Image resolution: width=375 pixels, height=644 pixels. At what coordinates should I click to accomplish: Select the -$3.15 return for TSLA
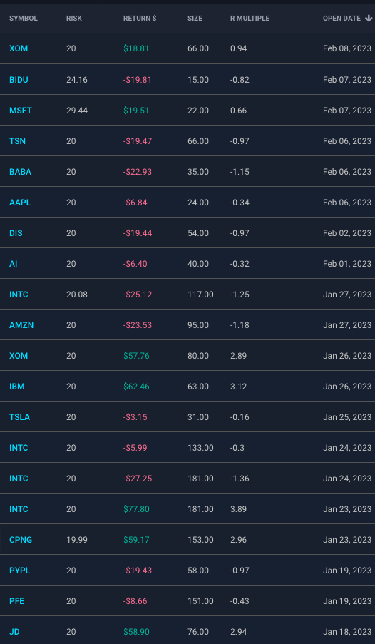point(135,417)
